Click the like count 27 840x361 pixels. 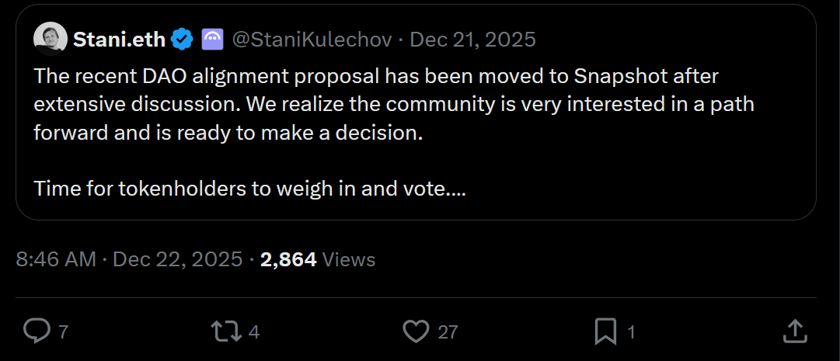pos(448,332)
